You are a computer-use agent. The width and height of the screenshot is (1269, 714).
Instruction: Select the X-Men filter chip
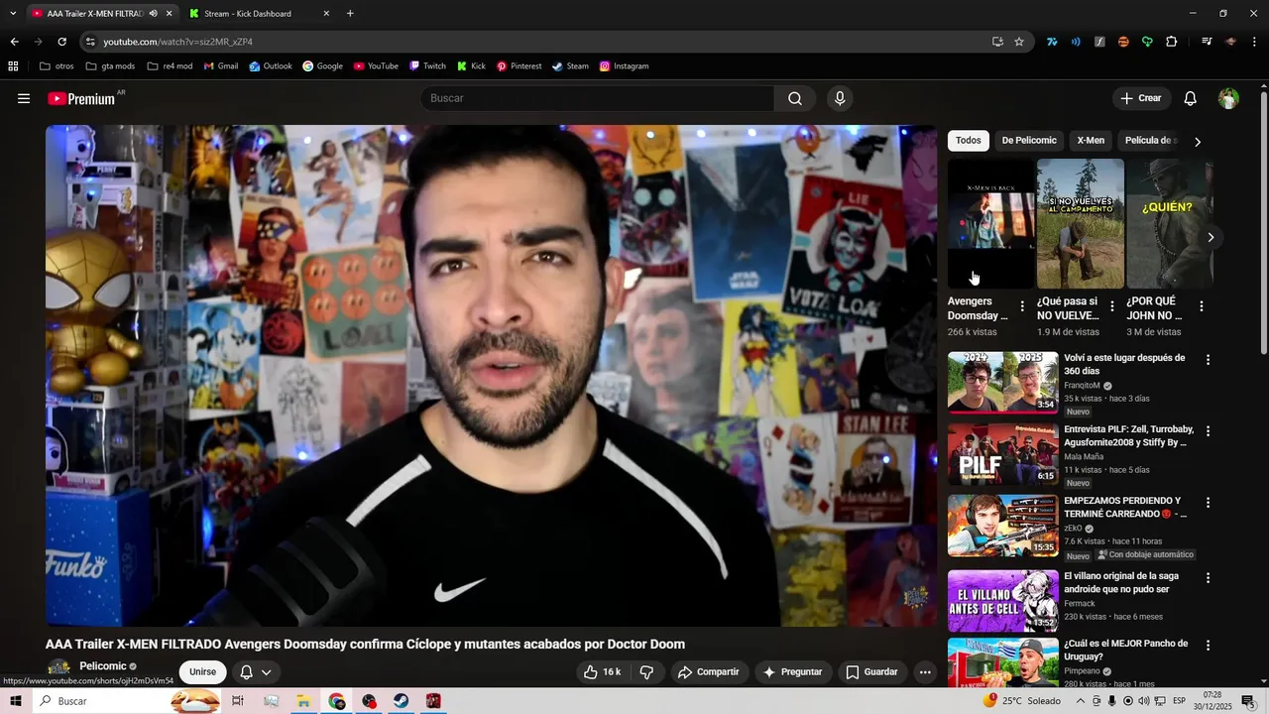[1091, 141]
